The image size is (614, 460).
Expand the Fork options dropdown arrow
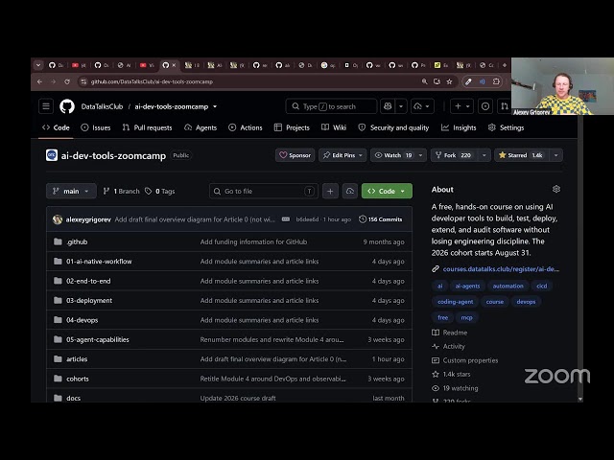(x=484, y=155)
